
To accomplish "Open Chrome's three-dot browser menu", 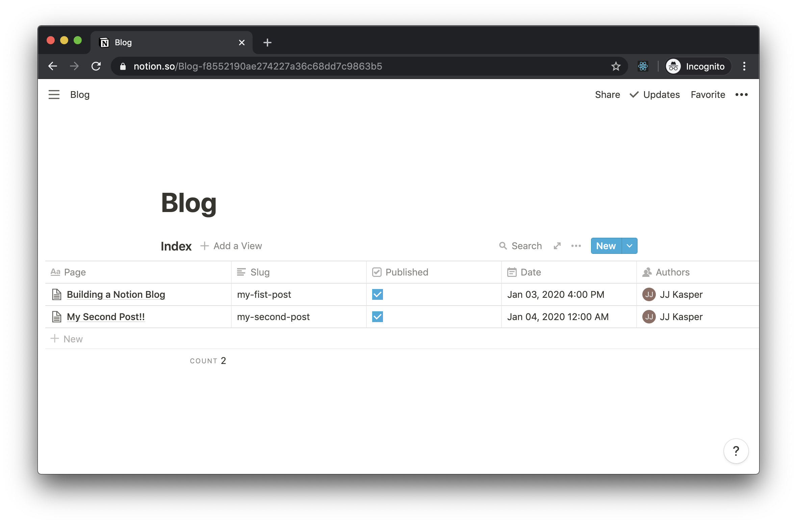I will (x=744, y=66).
